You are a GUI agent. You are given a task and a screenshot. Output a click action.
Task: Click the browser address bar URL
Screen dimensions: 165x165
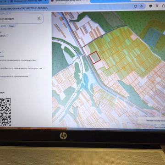(24, 8)
